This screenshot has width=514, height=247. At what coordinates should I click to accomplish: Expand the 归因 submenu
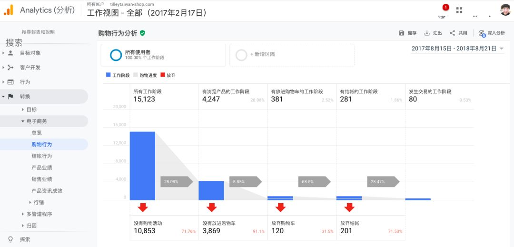pyautogui.click(x=23, y=226)
